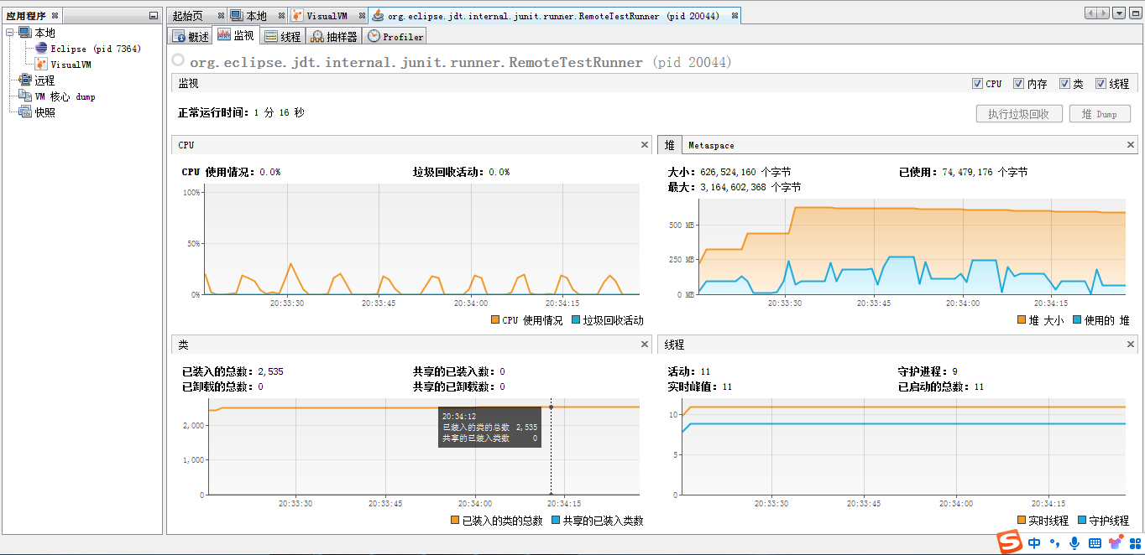Click the 20:34:12 marker on classes chart
Viewport: 1145px width, 555px height.
(x=551, y=407)
